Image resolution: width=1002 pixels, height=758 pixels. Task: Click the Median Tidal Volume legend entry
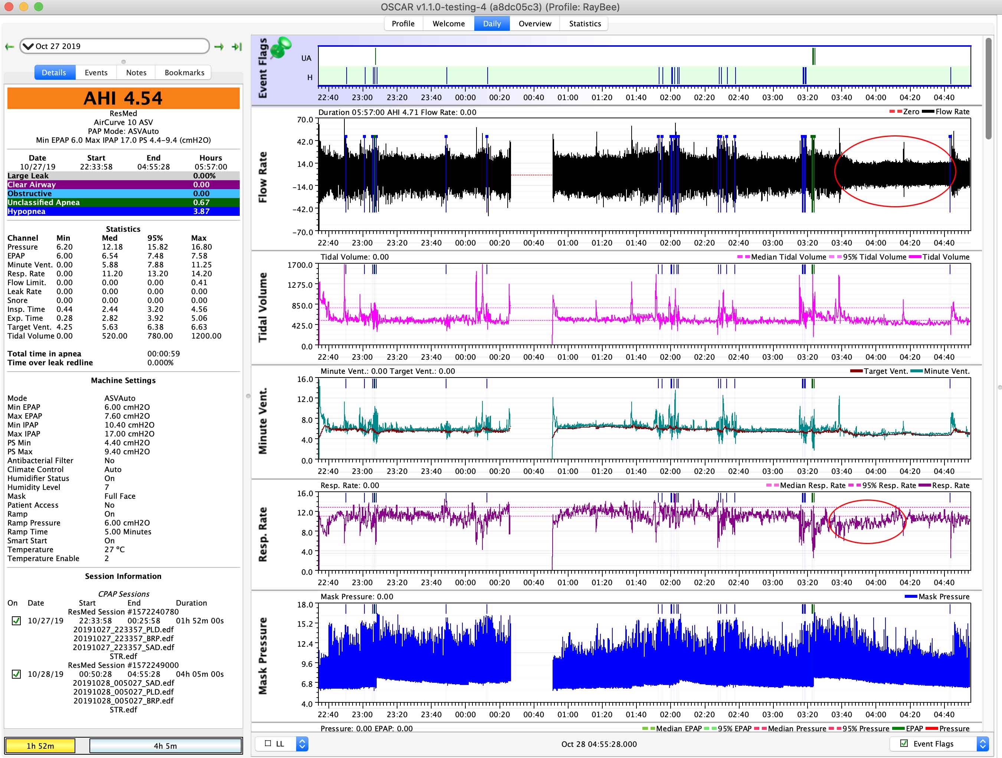pos(782,257)
